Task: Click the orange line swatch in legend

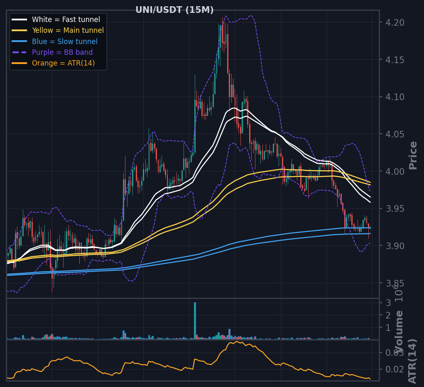Action: [19, 63]
